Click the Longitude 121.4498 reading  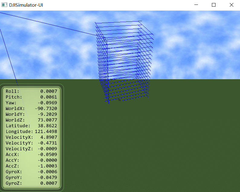[45, 132]
